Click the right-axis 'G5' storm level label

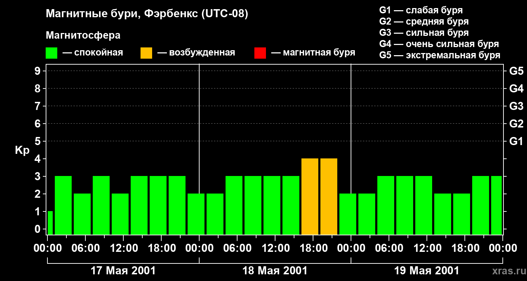click(x=516, y=71)
